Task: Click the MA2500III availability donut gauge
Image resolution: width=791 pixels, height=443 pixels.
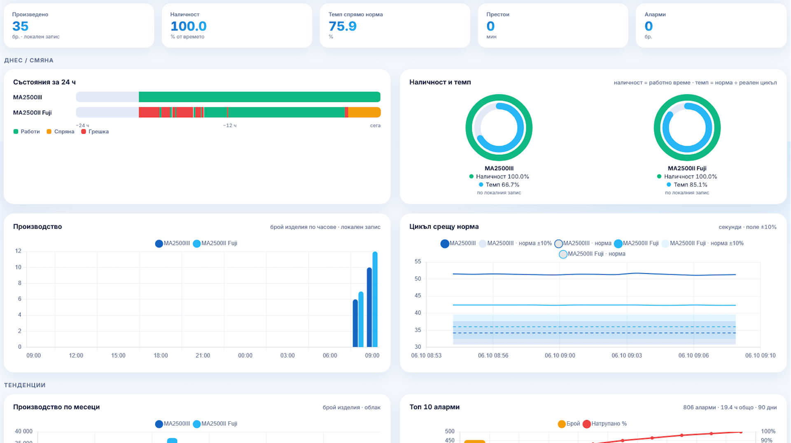Action: click(x=499, y=128)
